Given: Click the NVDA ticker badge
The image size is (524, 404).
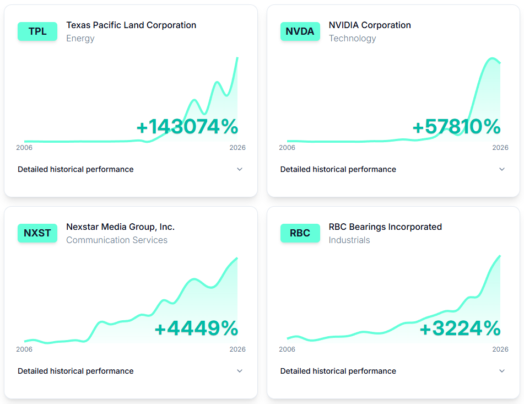Looking at the screenshot, I should click(300, 31).
